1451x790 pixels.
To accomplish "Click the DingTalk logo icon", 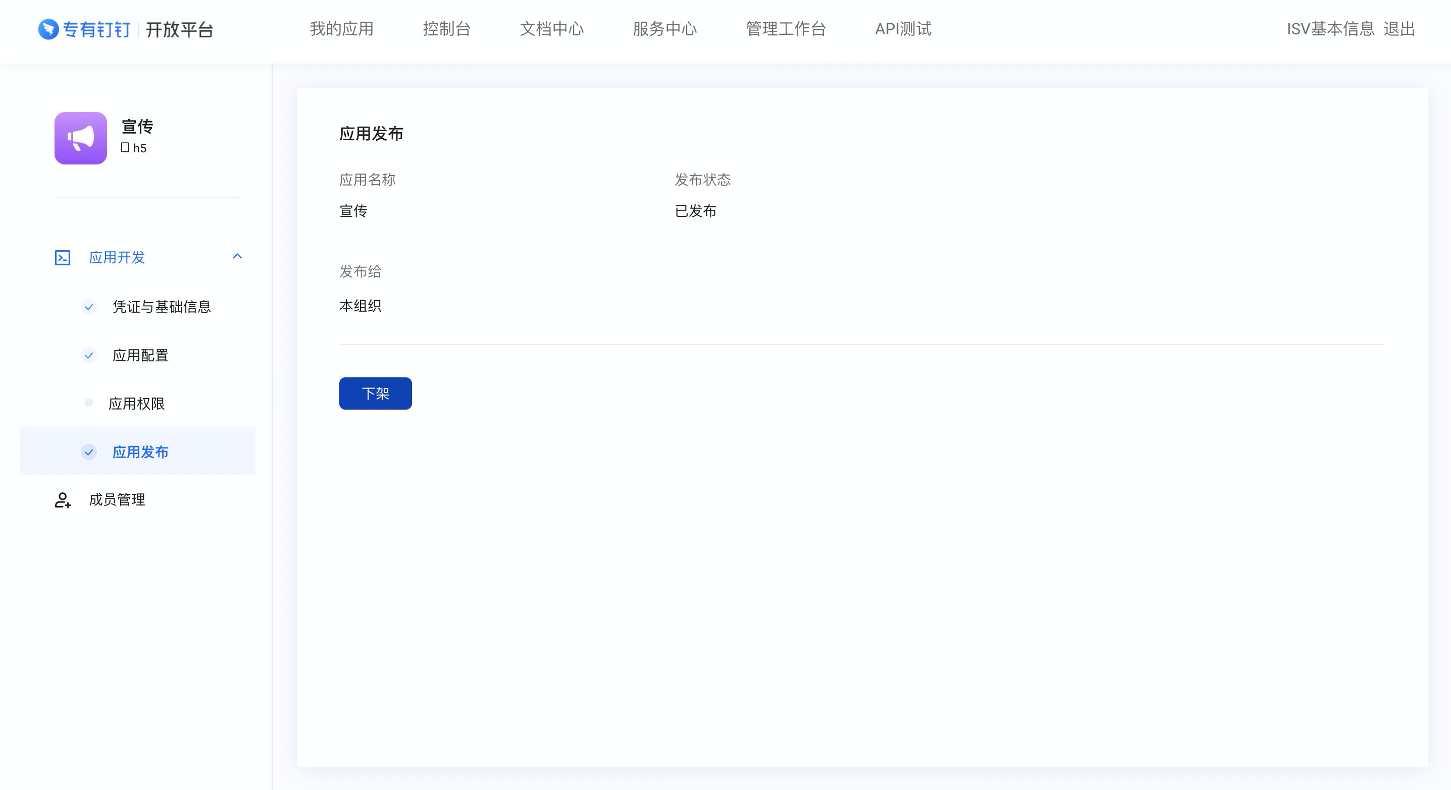I will (x=48, y=29).
